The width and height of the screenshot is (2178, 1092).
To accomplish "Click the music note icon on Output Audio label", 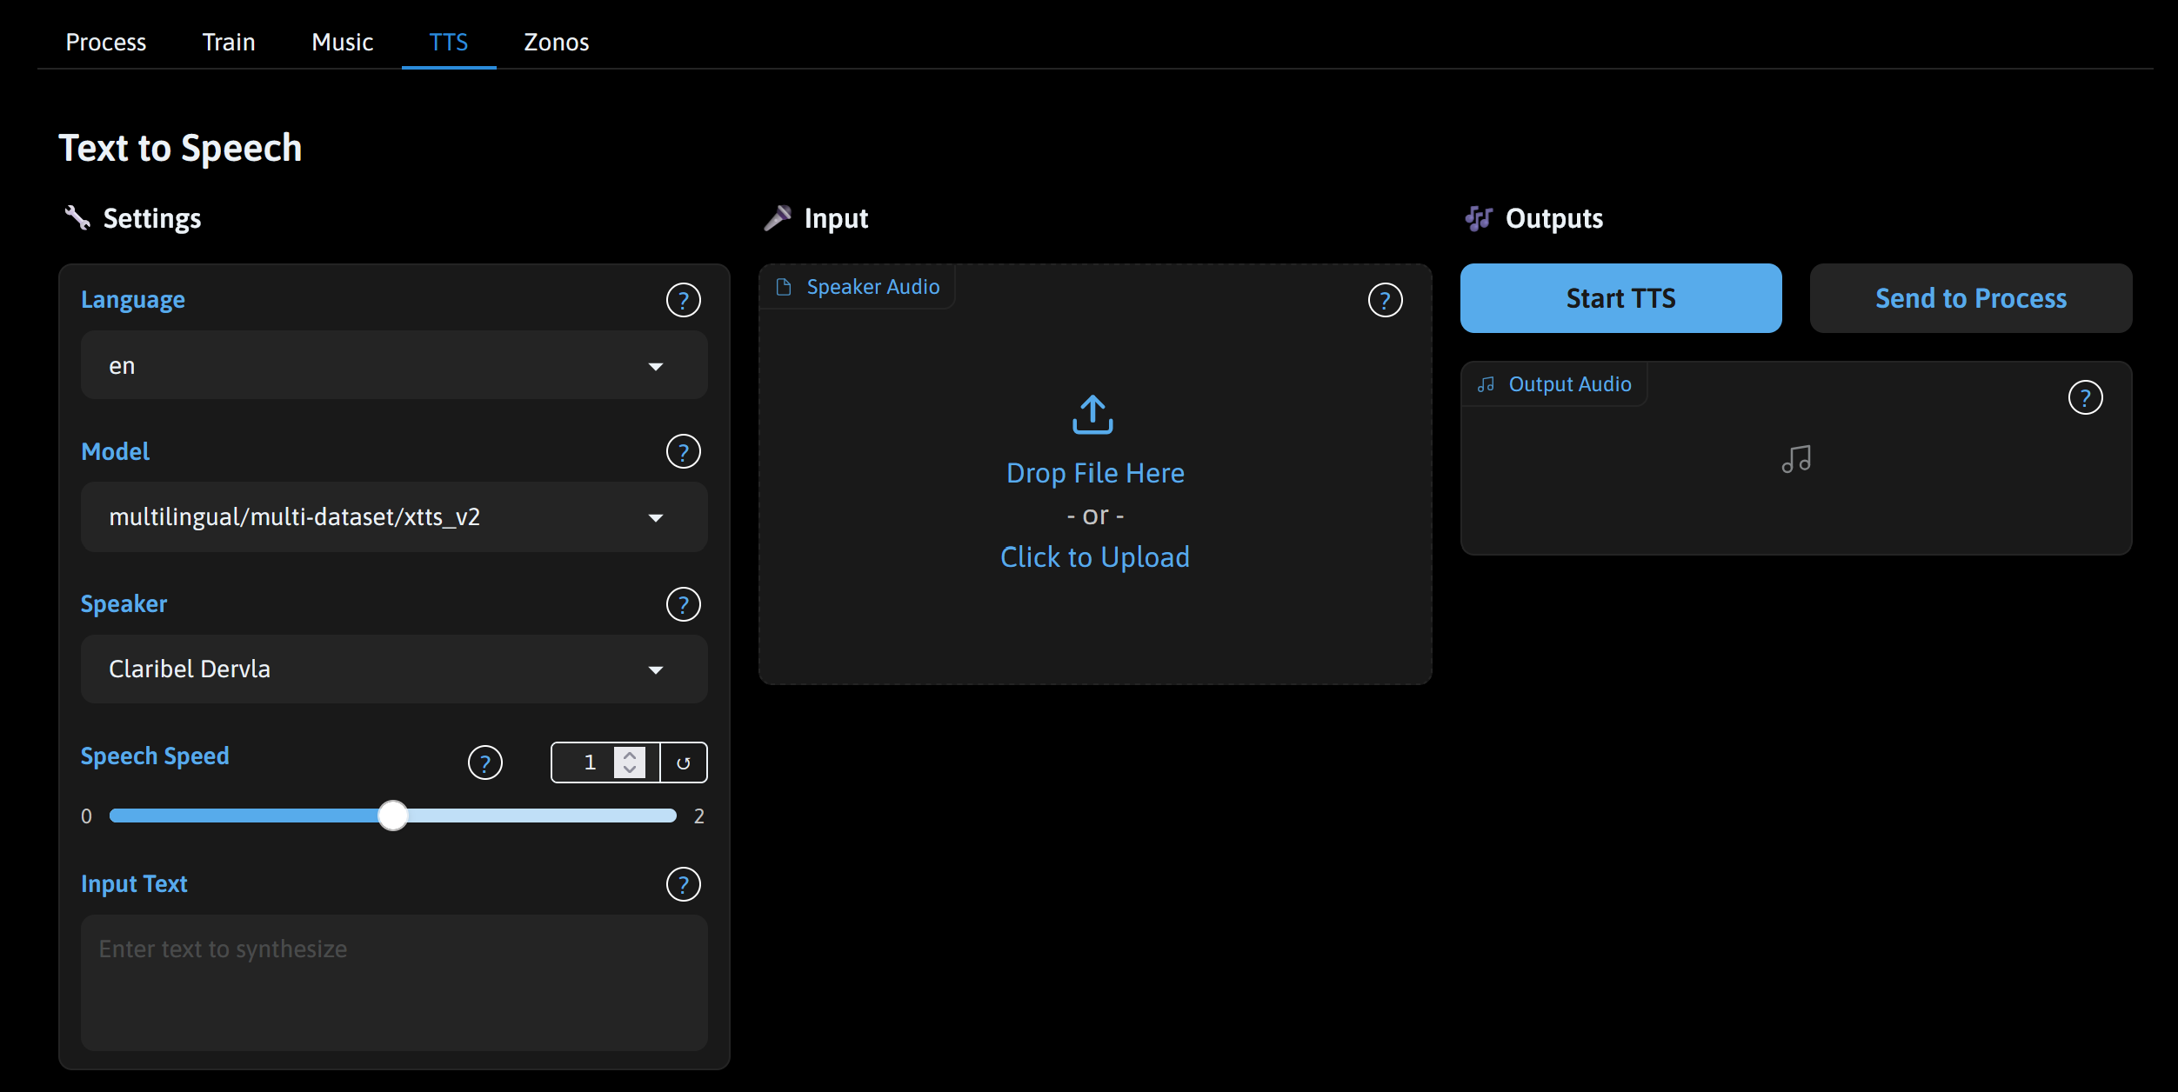I will (1487, 383).
